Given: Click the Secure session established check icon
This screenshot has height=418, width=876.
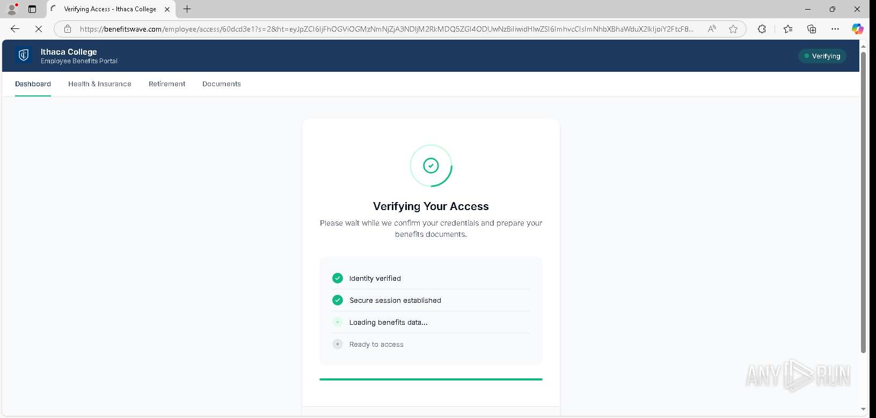Looking at the screenshot, I should pyautogui.click(x=338, y=300).
